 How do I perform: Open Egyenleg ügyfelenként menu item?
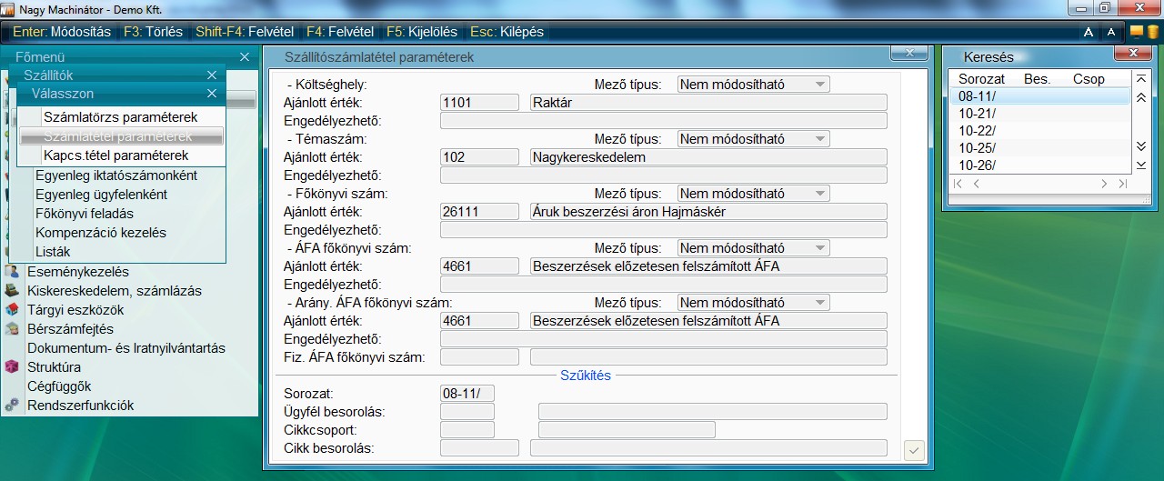tap(101, 195)
